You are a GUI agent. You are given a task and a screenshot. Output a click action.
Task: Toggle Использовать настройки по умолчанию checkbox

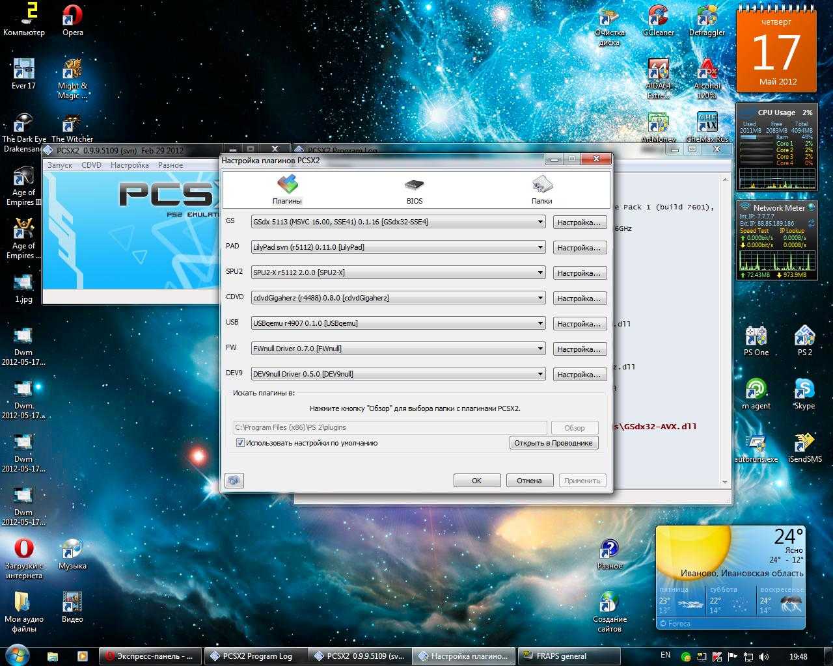(x=240, y=443)
